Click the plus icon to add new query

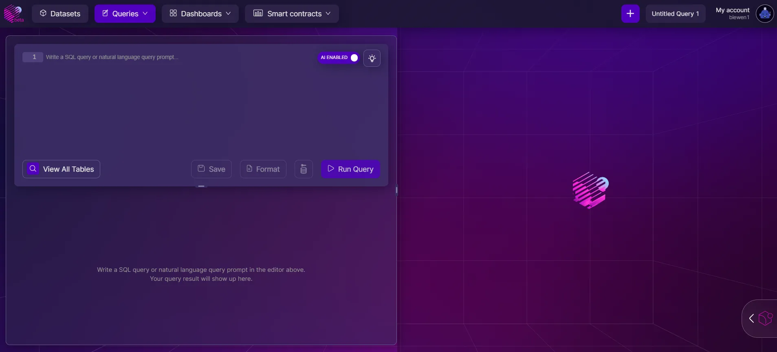630,14
